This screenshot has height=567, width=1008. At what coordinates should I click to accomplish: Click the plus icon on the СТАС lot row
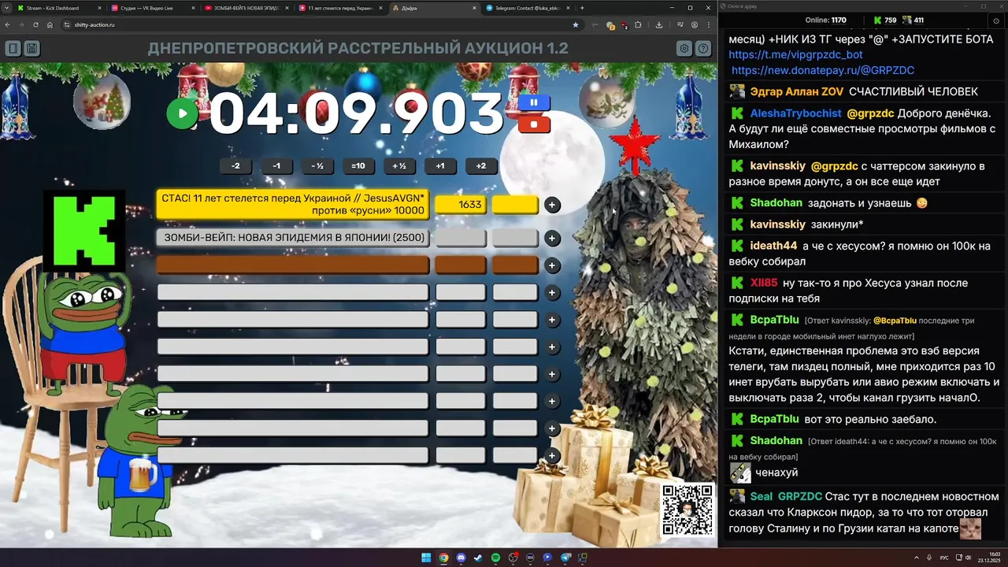coord(552,205)
